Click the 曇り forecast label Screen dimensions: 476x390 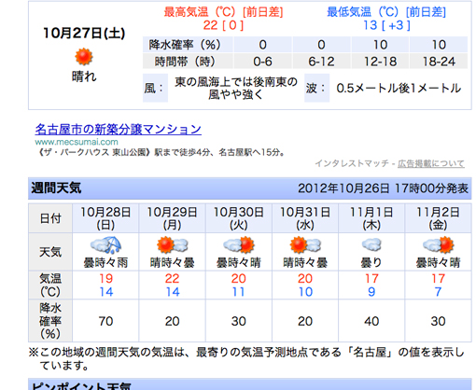click(371, 263)
